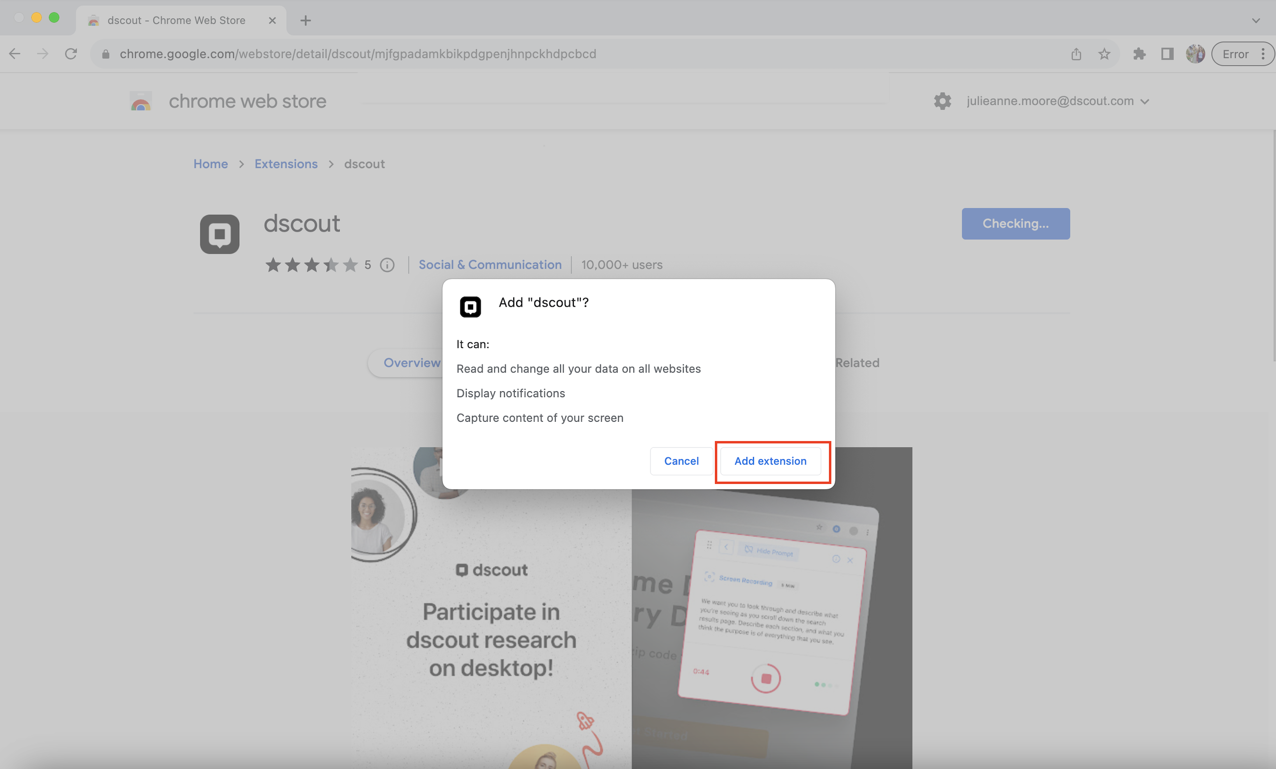The height and width of the screenshot is (769, 1276).
Task: Click the dscout breadcrumb text
Action: tap(364, 164)
